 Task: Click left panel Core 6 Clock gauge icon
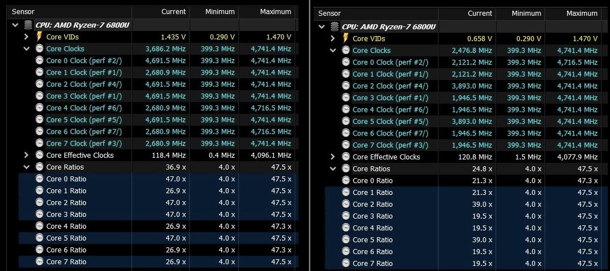[40, 132]
